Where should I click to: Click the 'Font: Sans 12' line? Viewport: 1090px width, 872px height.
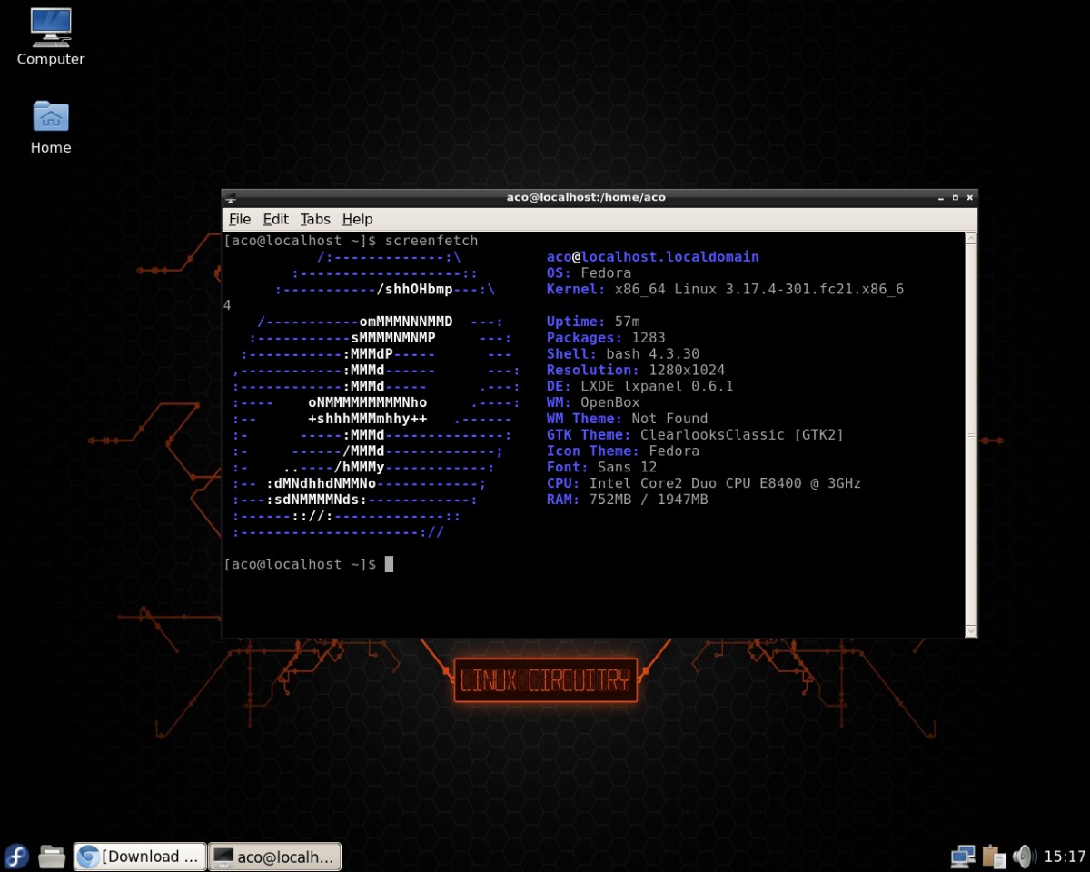tap(601, 468)
